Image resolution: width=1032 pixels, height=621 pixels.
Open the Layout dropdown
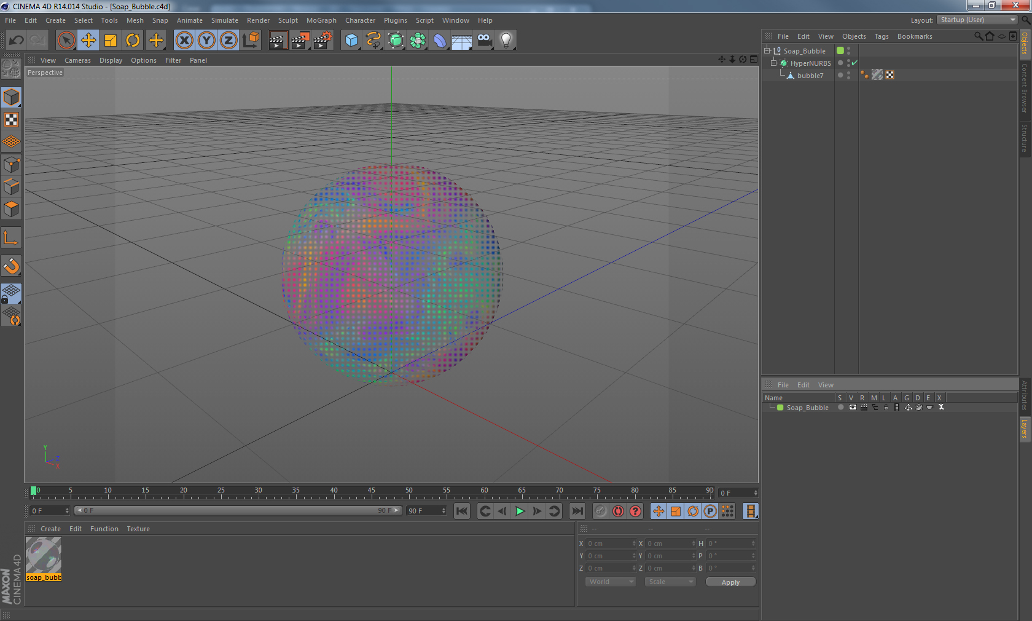977,20
